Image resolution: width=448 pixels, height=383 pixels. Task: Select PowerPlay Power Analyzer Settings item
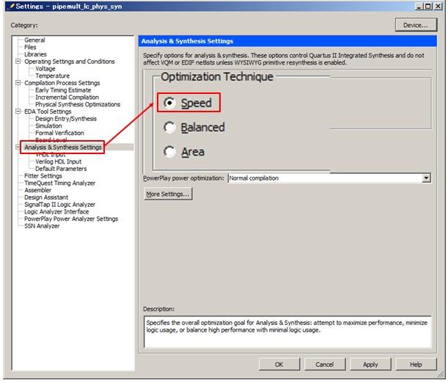point(70,219)
